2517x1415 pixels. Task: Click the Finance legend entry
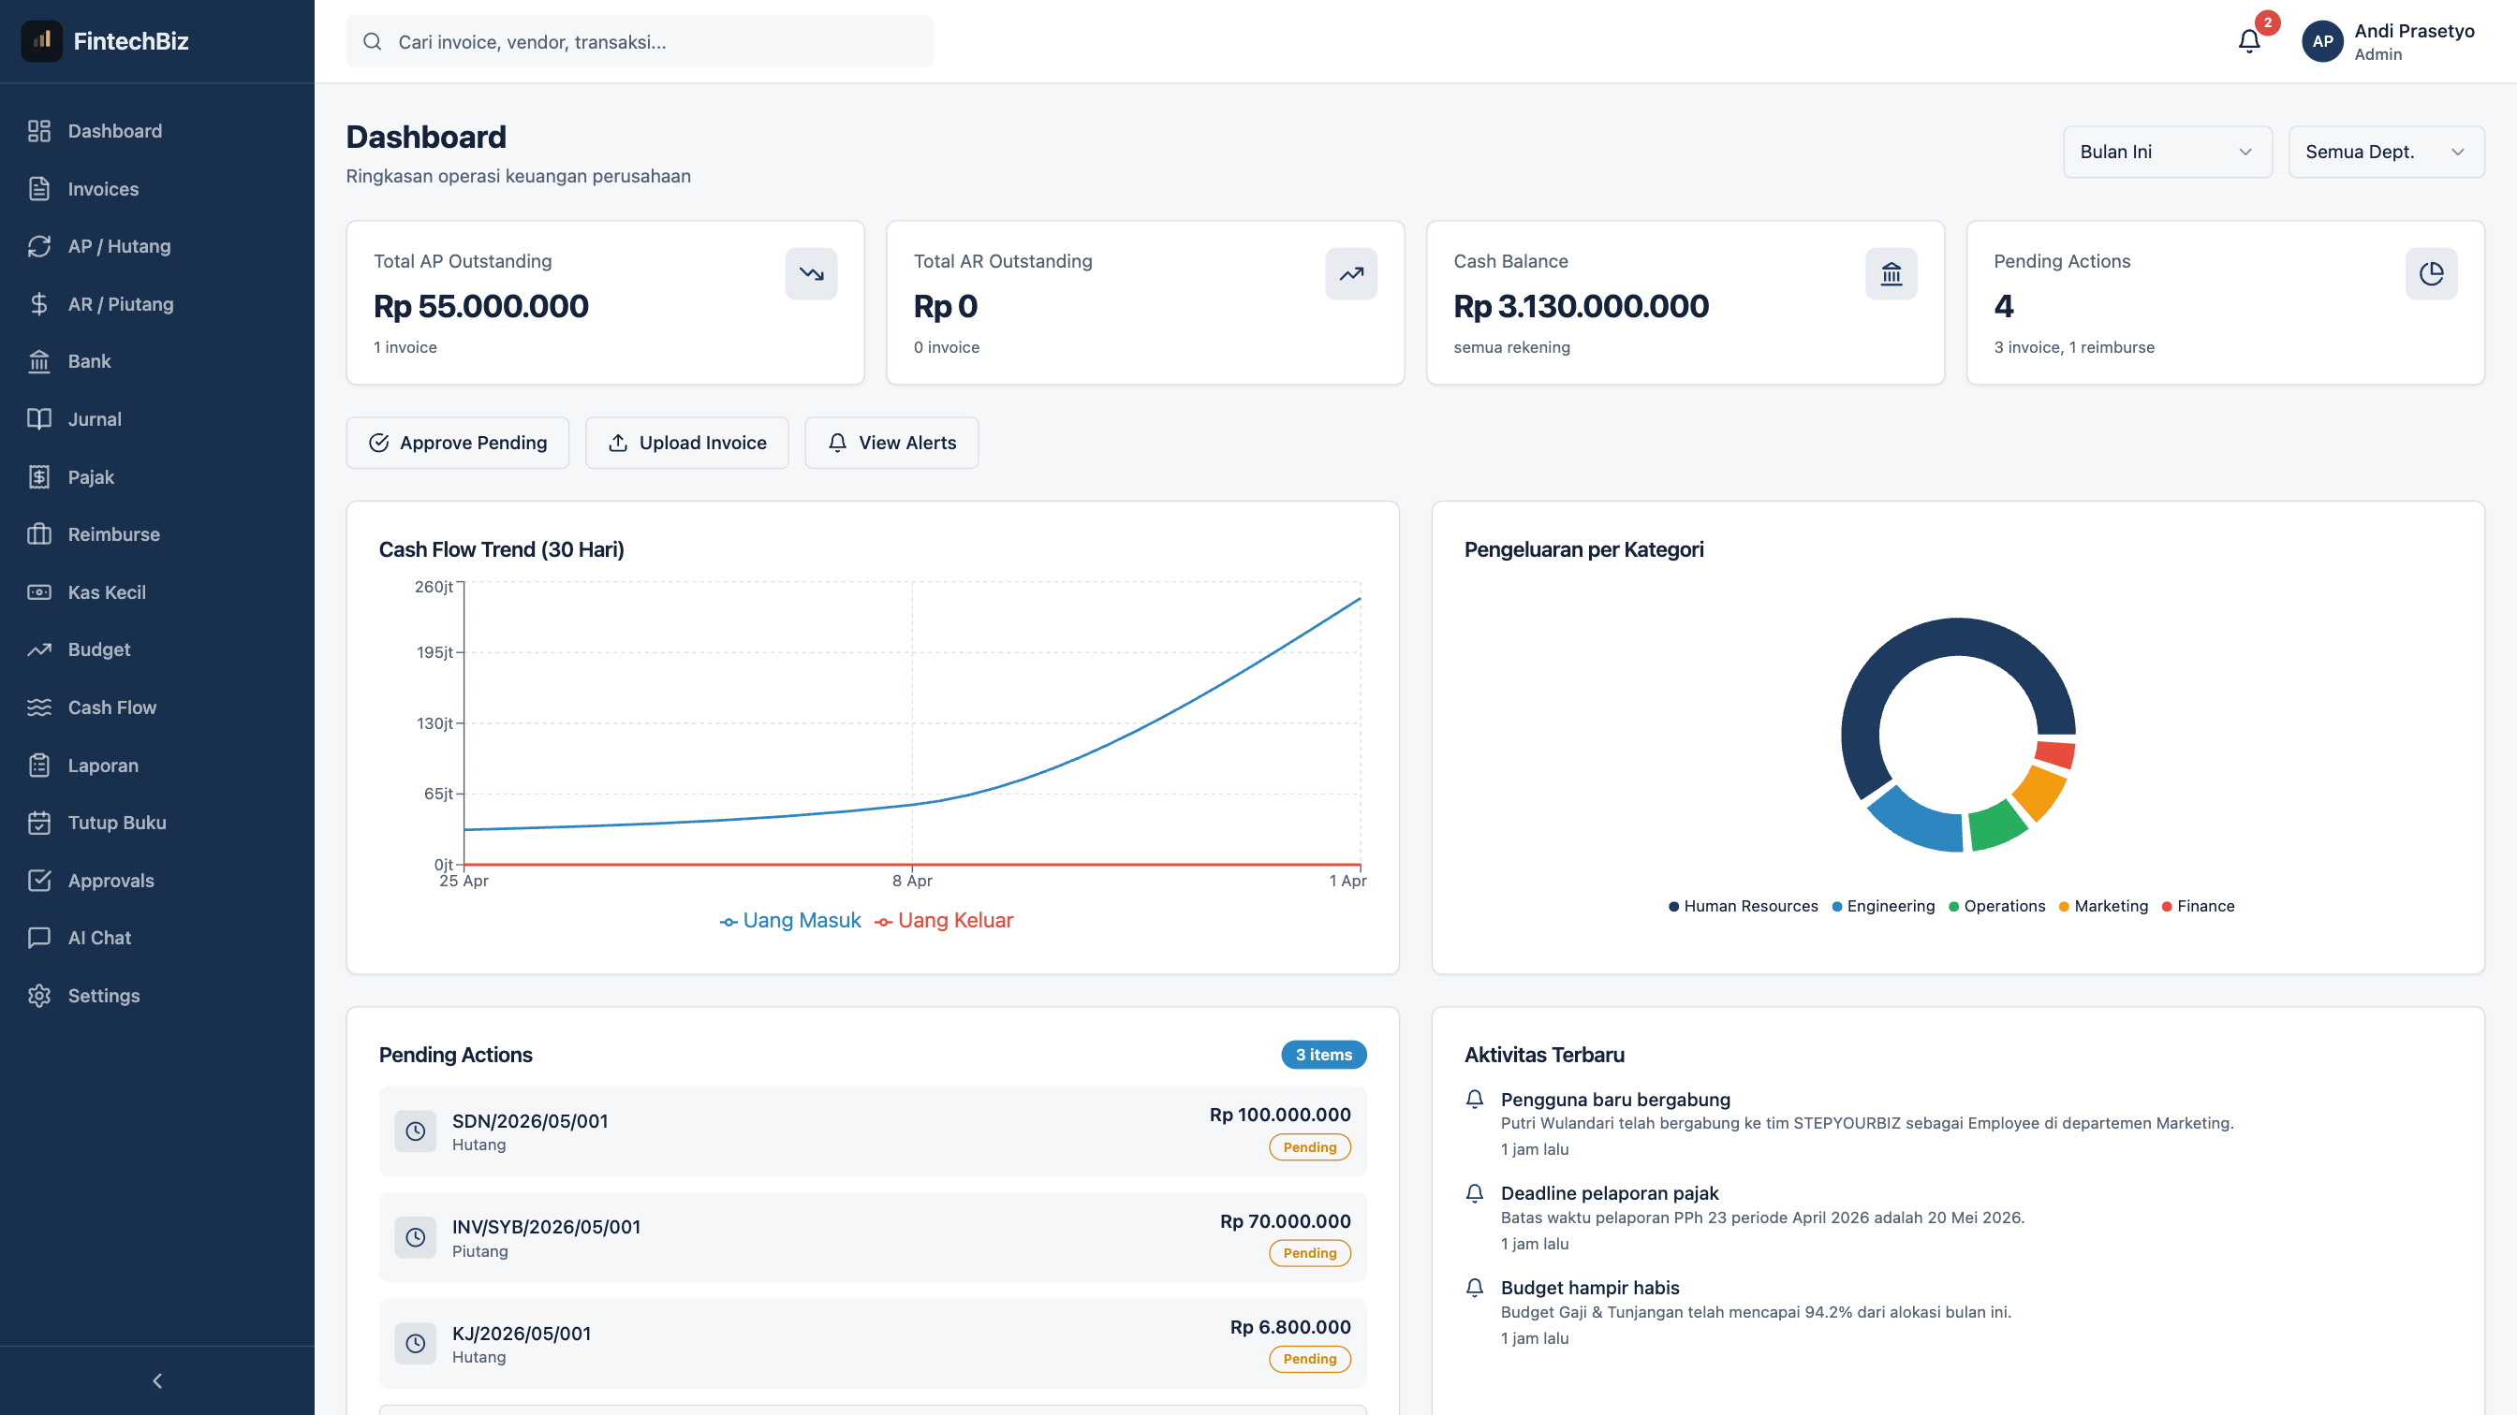(x=2198, y=906)
